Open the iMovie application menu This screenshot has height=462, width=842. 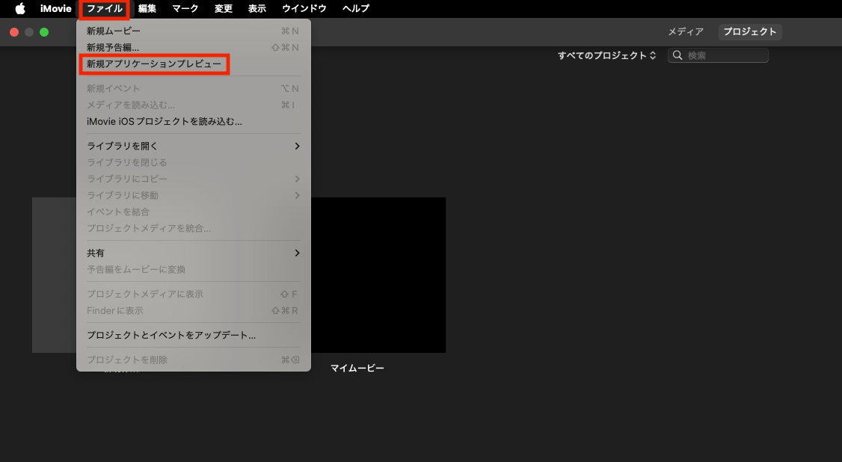click(x=56, y=8)
